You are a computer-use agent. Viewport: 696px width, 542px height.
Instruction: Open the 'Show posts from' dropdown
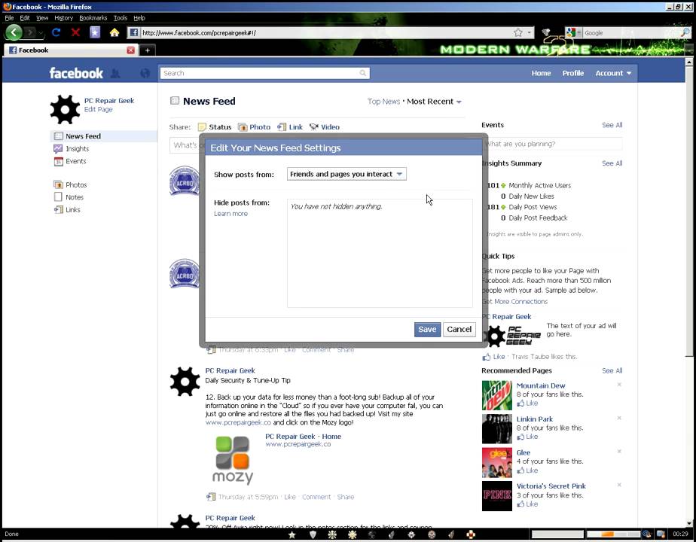click(x=346, y=174)
